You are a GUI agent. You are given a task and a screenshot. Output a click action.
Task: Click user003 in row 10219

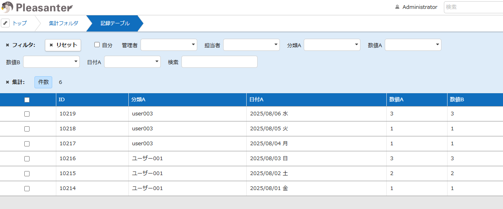click(x=143, y=114)
